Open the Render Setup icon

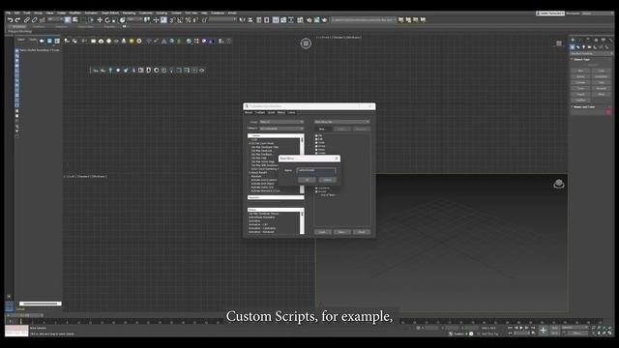(309, 19)
